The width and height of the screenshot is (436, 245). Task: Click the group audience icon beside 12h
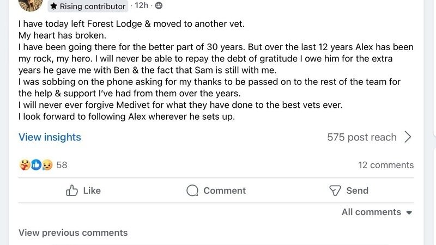click(159, 5)
